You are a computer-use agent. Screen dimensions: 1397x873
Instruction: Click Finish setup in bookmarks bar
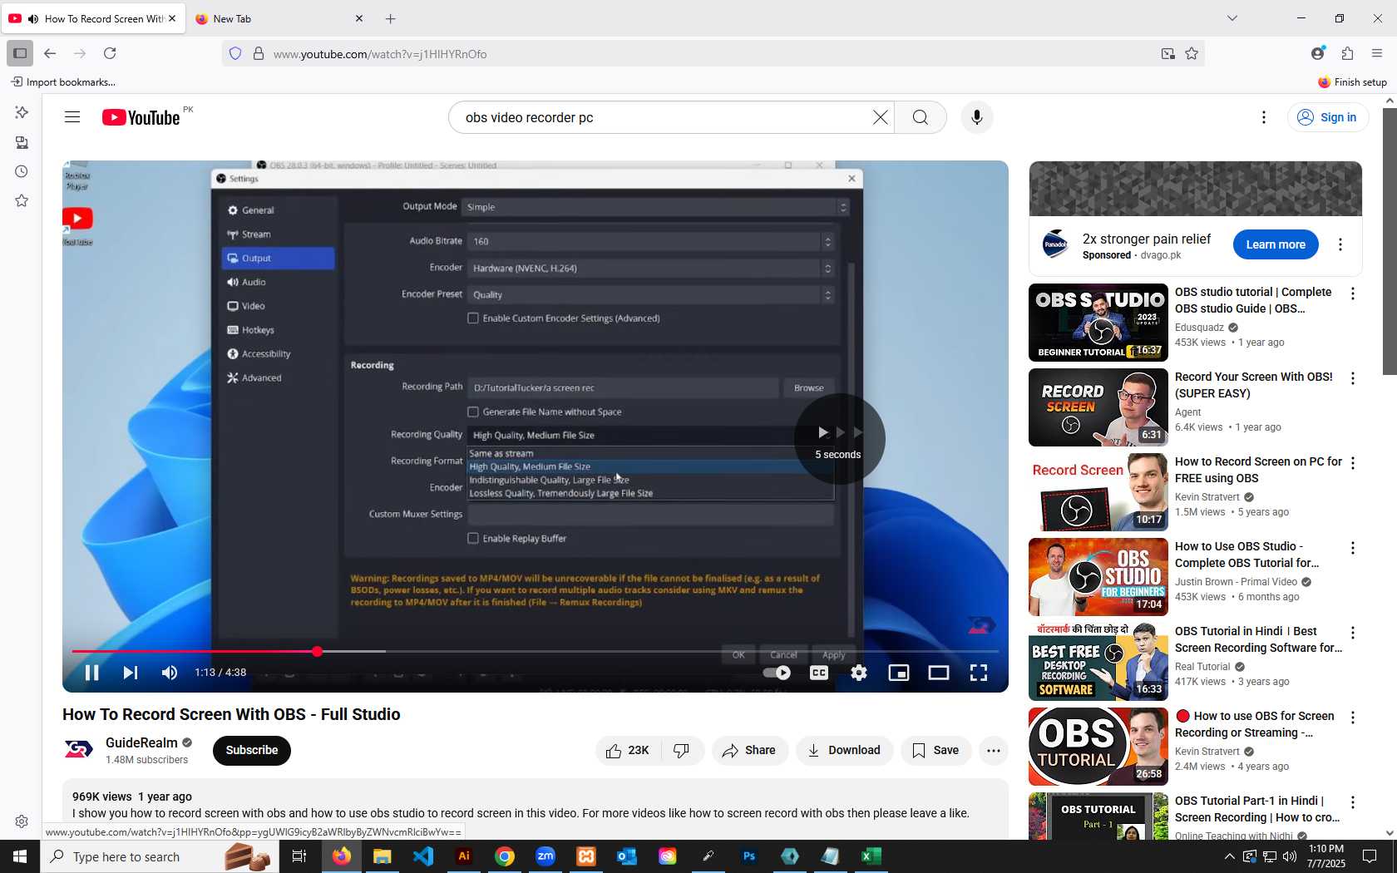(1352, 81)
